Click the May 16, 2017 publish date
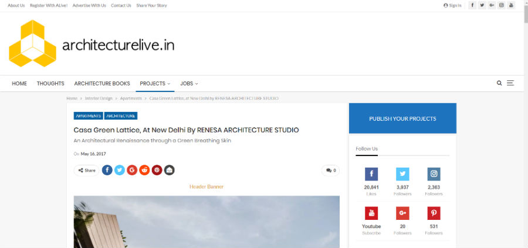The height and width of the screenshot is (248, 528). [x=93, y=154]
